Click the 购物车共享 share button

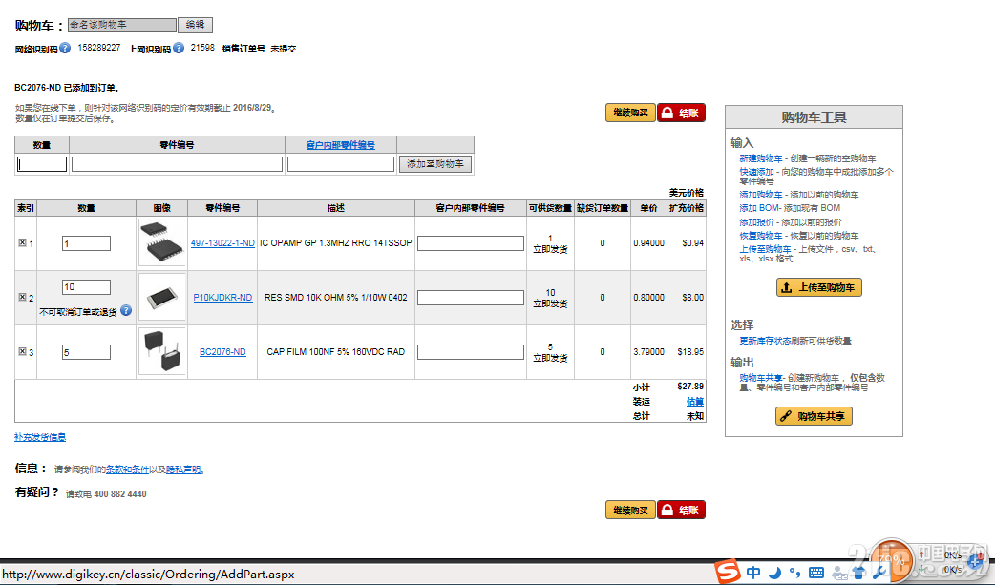pyautogui.click(x=815, y=416)
